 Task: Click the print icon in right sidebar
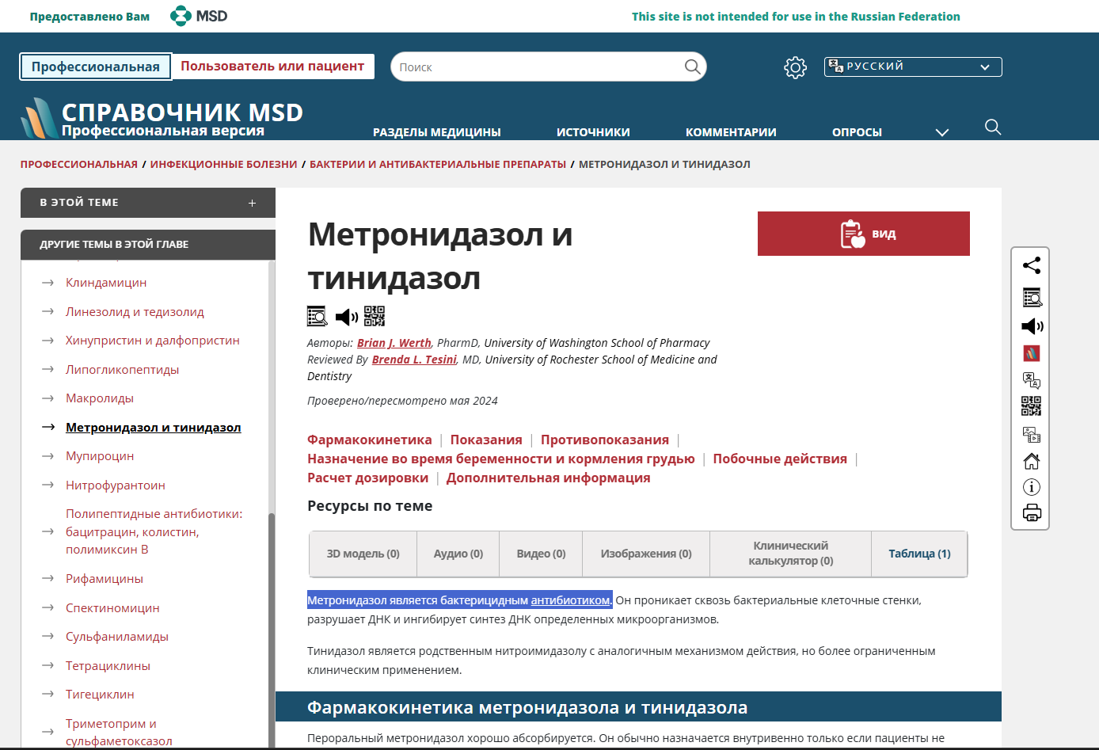click(1031, 513)
